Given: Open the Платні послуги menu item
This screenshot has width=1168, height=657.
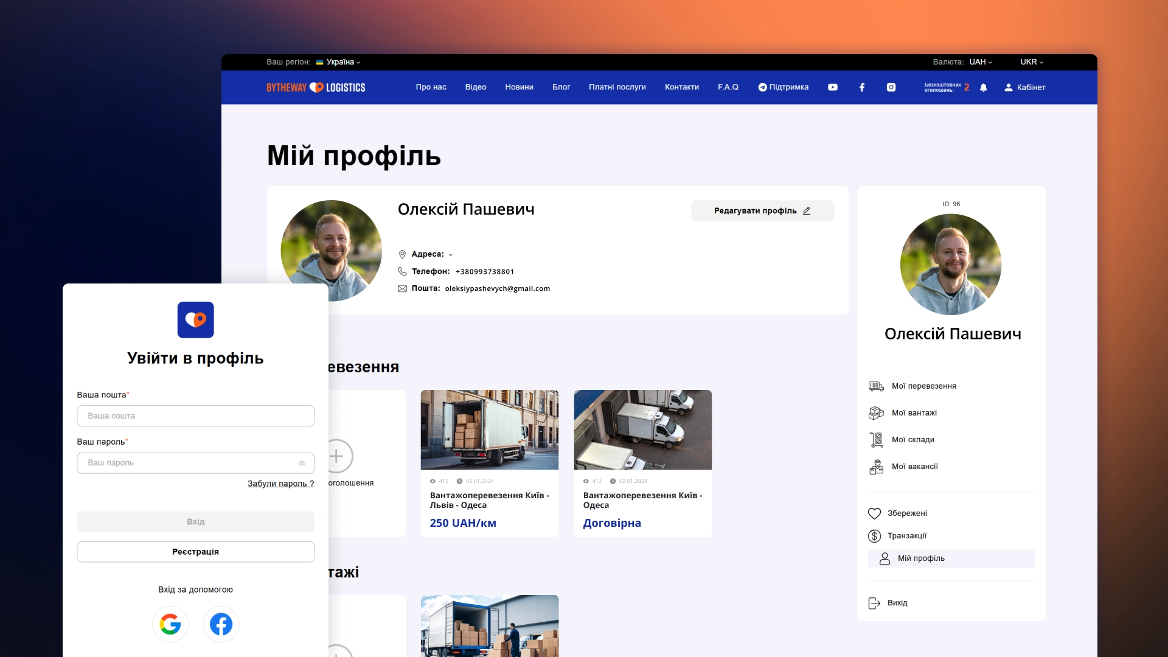Looking at the screenshot, I should tap(617, 87).
